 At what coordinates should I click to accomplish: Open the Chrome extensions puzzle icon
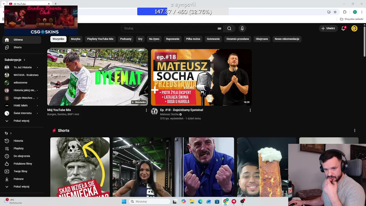(x=345, y=12)
